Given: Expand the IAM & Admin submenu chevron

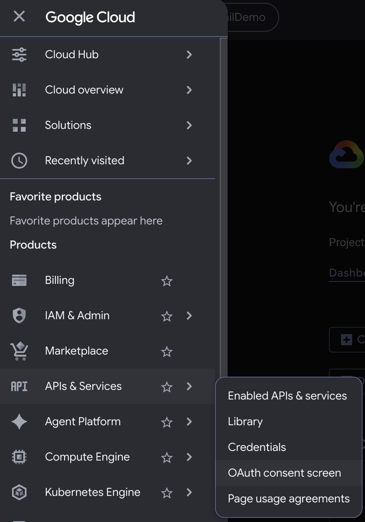Looking at the screenshot, I should pos(189,316).
